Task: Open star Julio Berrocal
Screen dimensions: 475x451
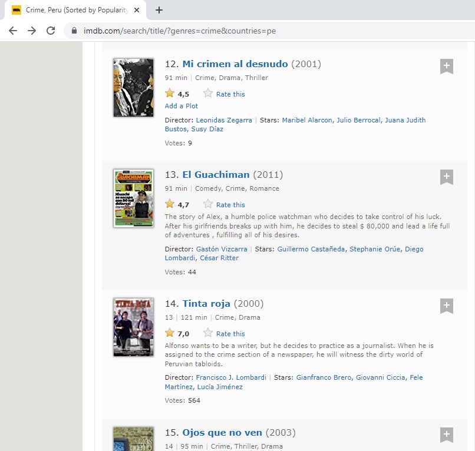Action: click(x=358, y=120)
